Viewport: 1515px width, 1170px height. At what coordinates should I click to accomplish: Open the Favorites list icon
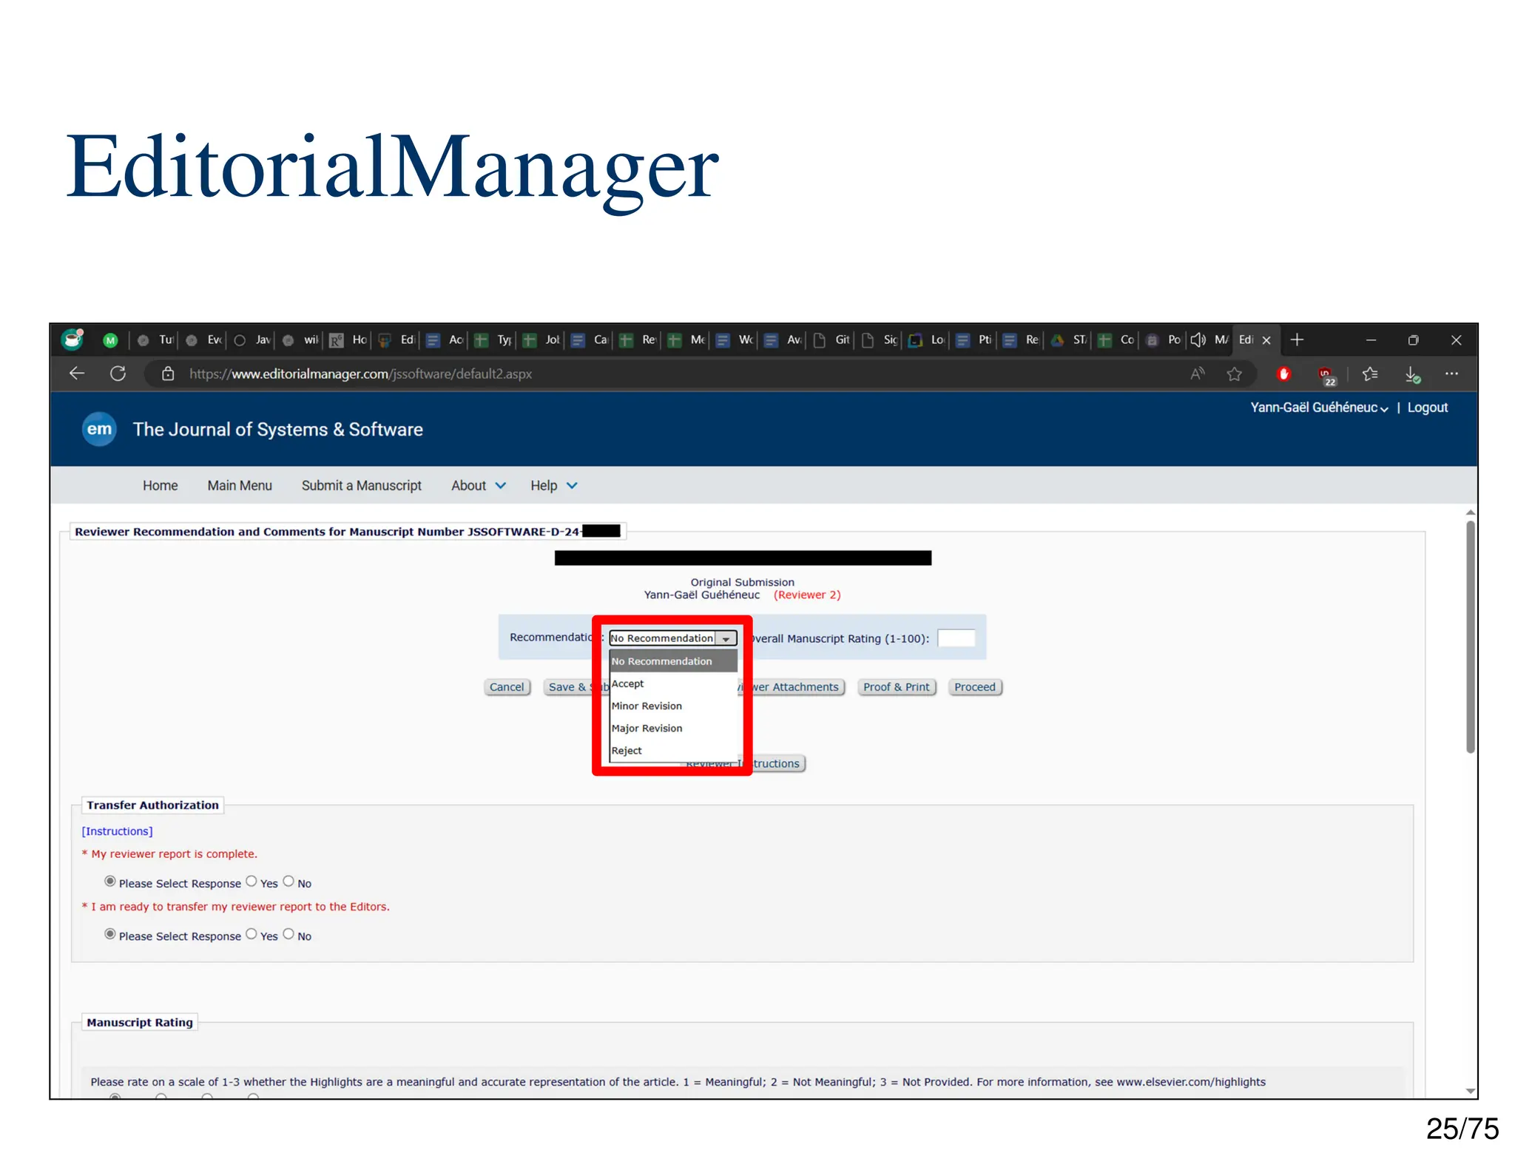1370,373
